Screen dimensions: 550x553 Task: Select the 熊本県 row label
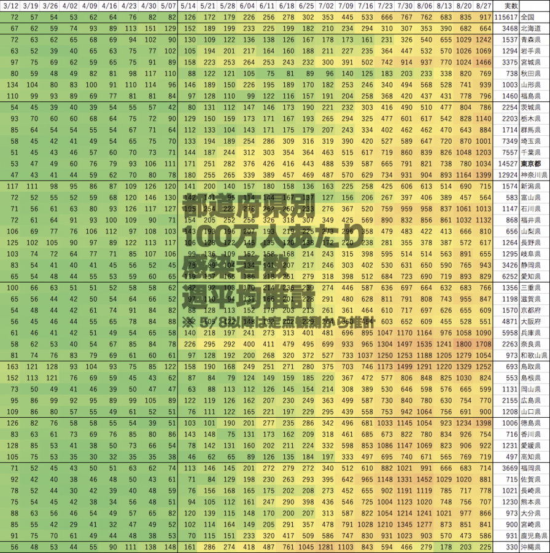530,502
